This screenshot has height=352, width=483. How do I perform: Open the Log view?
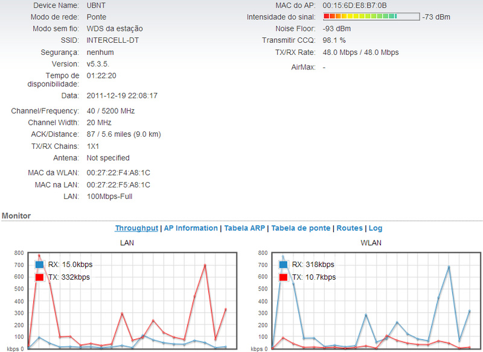(376, 228)
